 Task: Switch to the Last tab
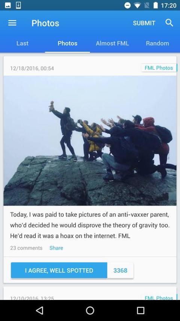tap(22, 43)
